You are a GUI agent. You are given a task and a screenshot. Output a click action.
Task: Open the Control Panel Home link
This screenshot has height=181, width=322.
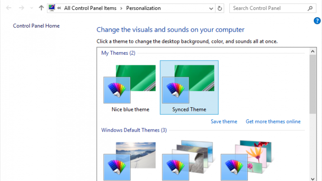36,26
